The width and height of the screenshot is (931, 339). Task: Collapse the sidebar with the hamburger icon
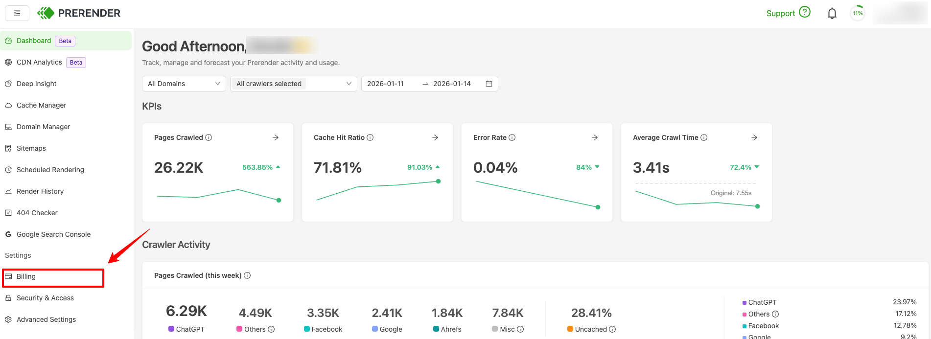click(x=17, y=13)
